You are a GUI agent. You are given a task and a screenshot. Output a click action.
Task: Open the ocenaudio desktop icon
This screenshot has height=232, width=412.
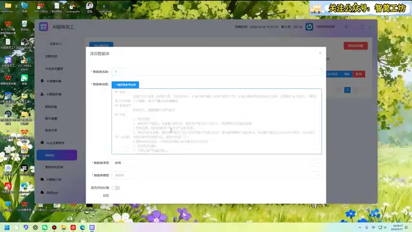click(73, 7)
